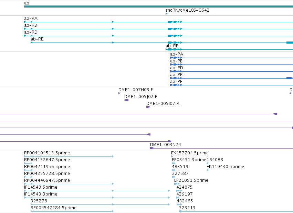This screenshot has height=213, width=293.
Task: Select the ab-PF protein label
Action: [x=176, y=82]
